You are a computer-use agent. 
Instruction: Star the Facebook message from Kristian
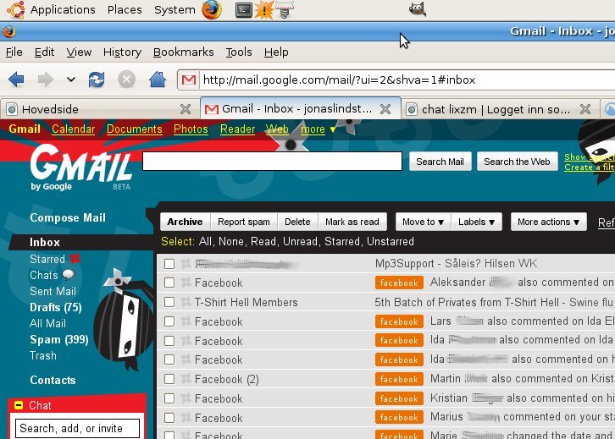tap(186, 398)
